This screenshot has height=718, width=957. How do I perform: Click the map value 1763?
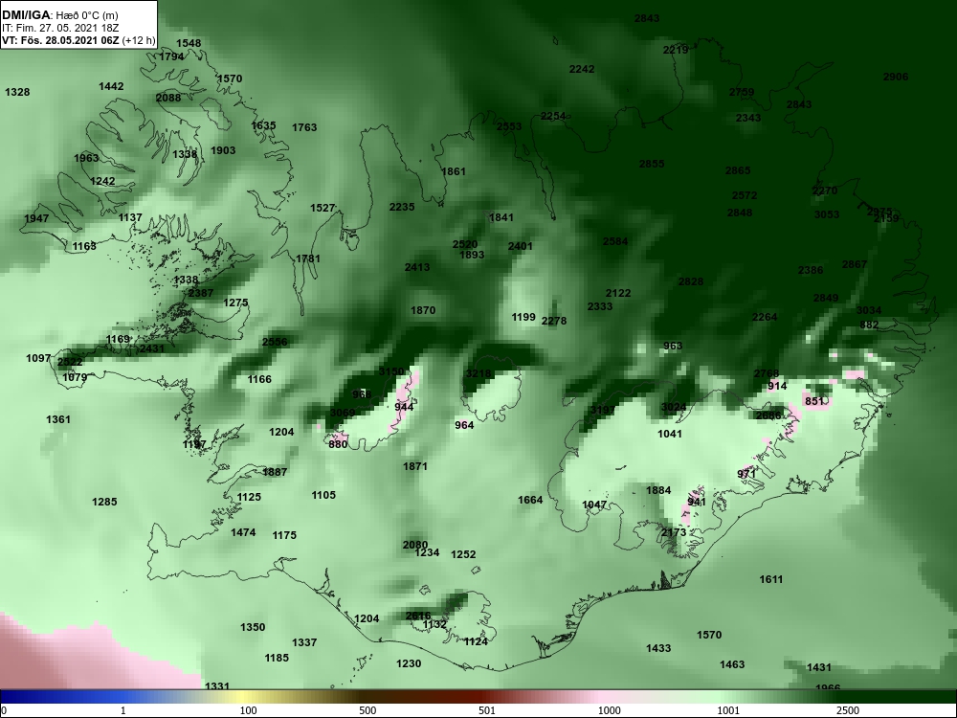(x=304, y=127)
